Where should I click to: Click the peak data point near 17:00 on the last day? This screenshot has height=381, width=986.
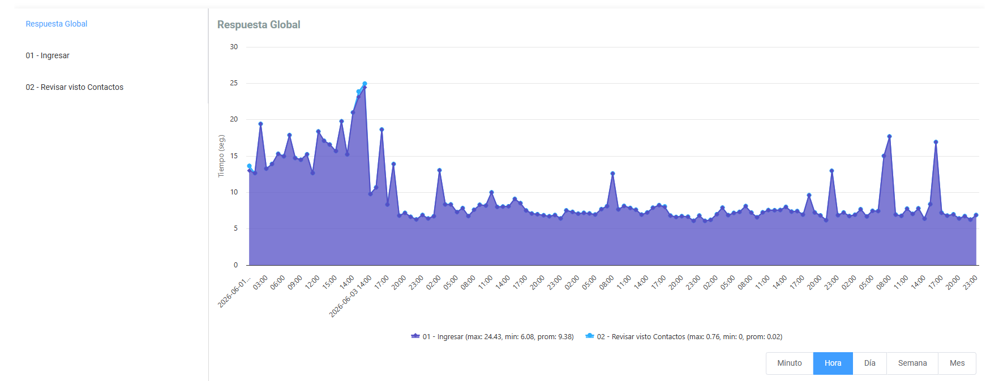coord(936,142)
